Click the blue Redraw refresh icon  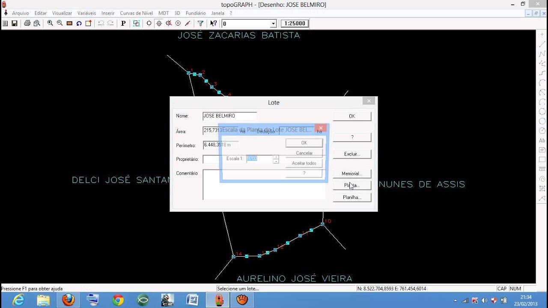pyautogui.click(x=79, y=24)
